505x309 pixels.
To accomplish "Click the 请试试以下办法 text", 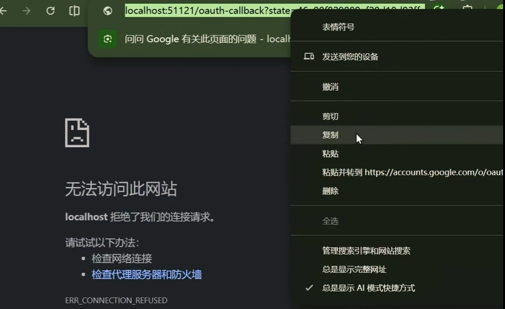I will [102, 243].
